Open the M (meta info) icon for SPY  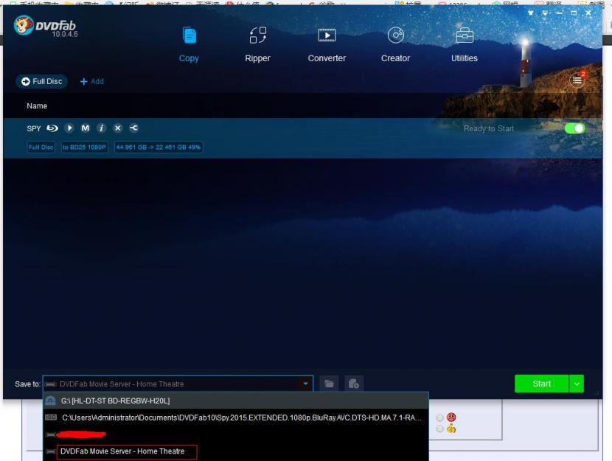[x=85, y=128]
